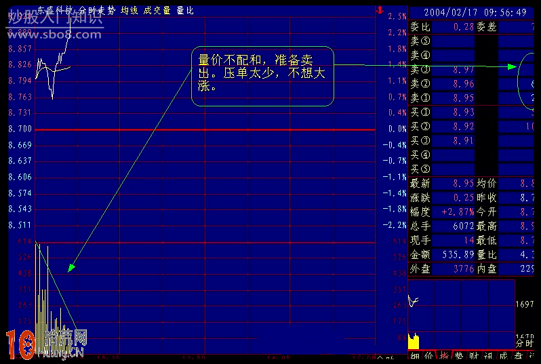Select the 盘 tab at bottom right

click(518, 357)
